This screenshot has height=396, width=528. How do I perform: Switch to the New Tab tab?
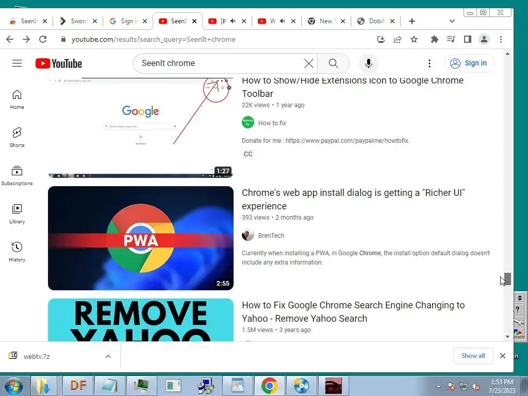326,21
